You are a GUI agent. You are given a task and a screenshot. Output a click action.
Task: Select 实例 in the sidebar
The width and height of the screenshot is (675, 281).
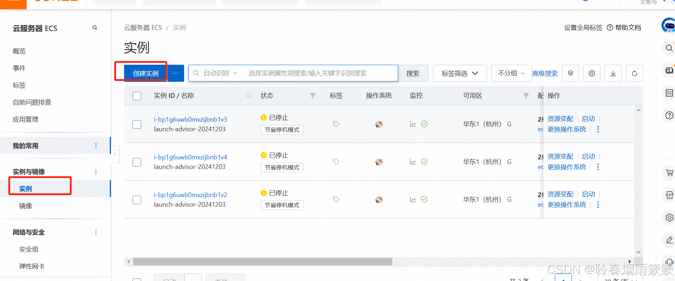tap(26, 189)
